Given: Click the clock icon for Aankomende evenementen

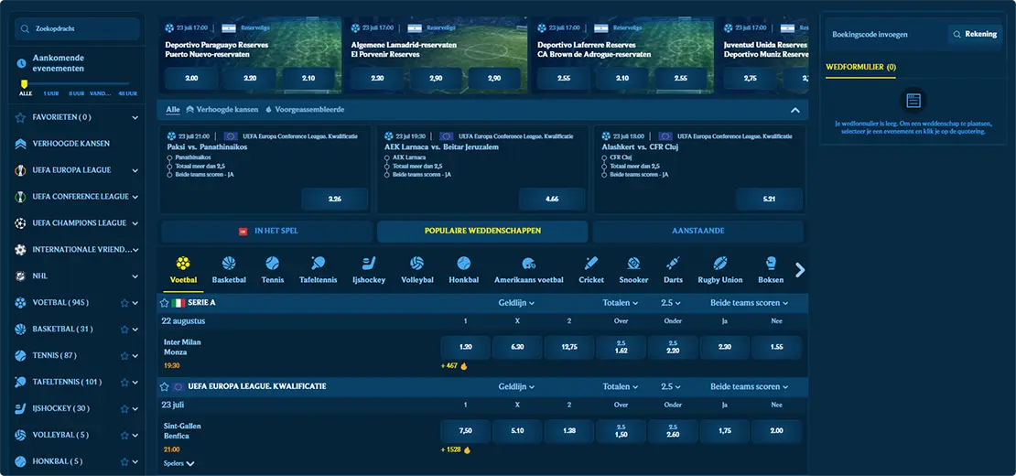Looking at the screenshot, I should point(21,63).
